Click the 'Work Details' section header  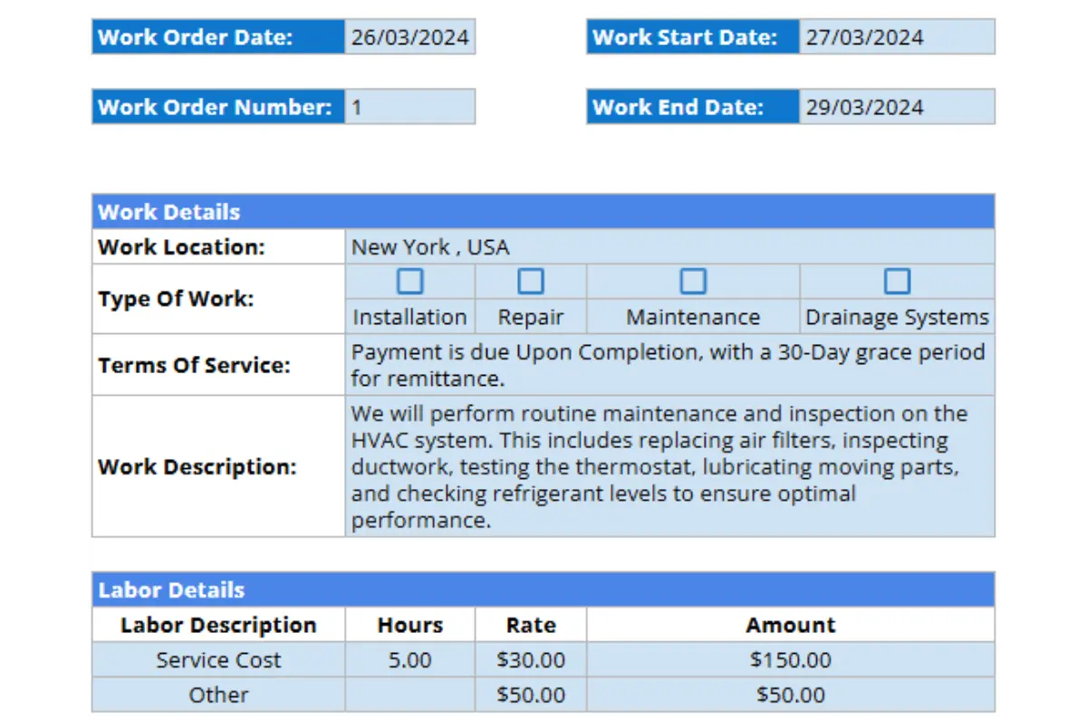point(543,212)
